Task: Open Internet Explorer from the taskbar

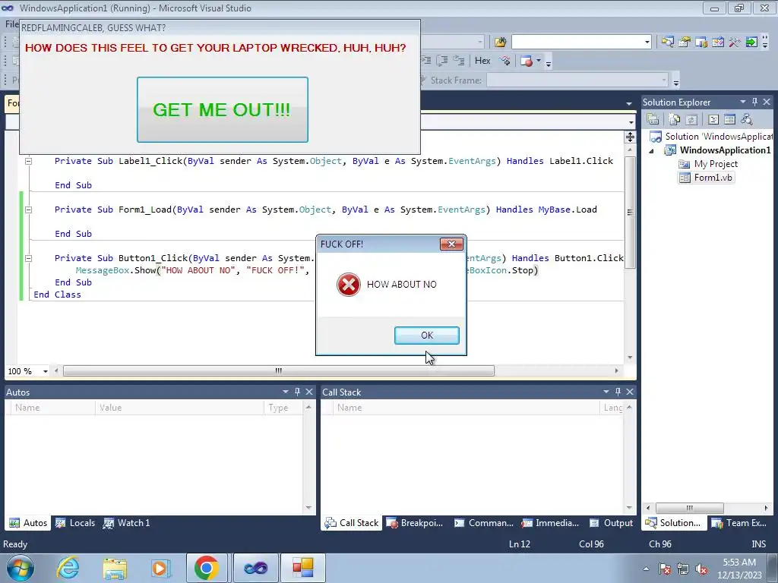Action: [68, 568]
